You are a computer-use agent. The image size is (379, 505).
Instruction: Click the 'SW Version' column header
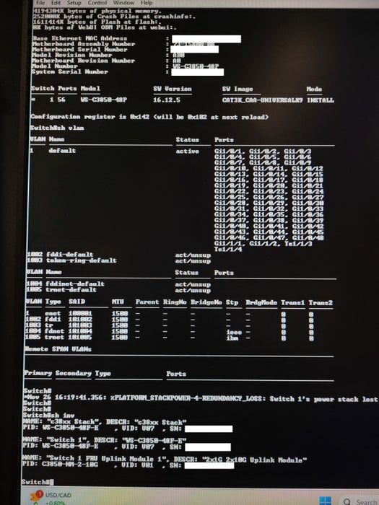click(173, 89)
